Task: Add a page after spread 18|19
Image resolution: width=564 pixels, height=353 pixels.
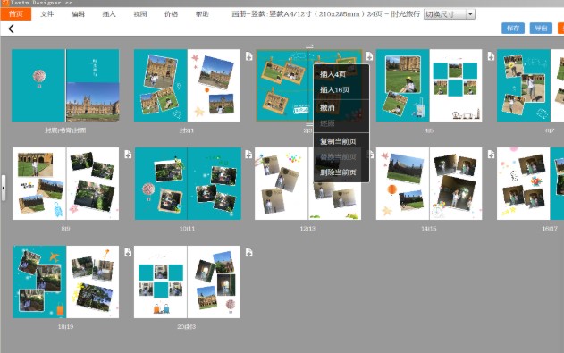Action: (x=128, y=252)
